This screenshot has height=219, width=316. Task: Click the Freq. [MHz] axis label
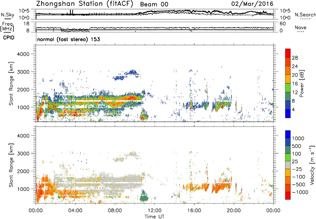tap(8, 26)
